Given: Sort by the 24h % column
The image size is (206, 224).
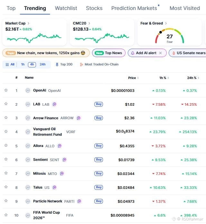Looking at the screenshot, I should pos(193,78).
